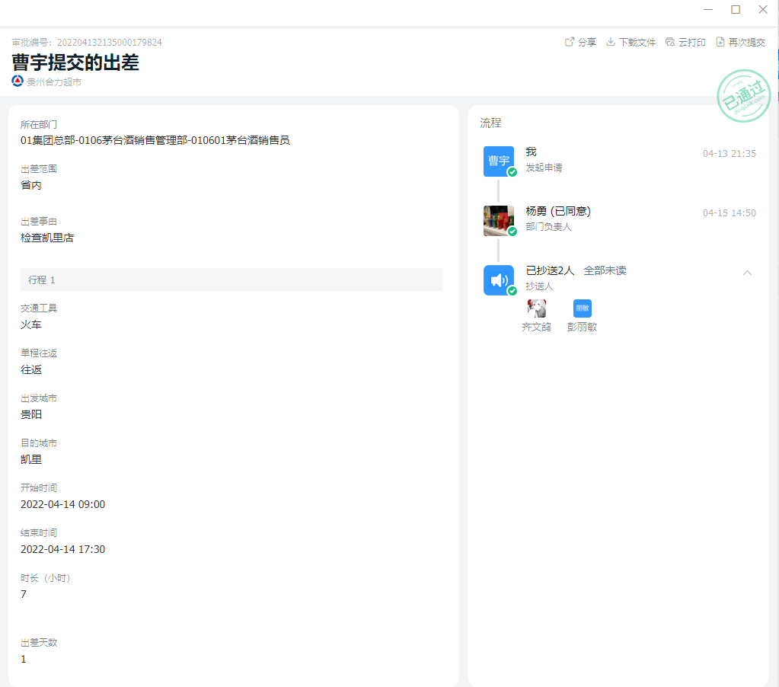The image size is (779, 687).
Task: Open 齐文皓's avatar in CC list
Action: click(536, 308)
